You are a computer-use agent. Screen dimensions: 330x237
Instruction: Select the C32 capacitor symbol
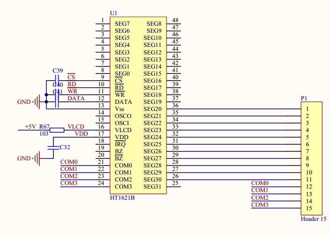(53, 148)
